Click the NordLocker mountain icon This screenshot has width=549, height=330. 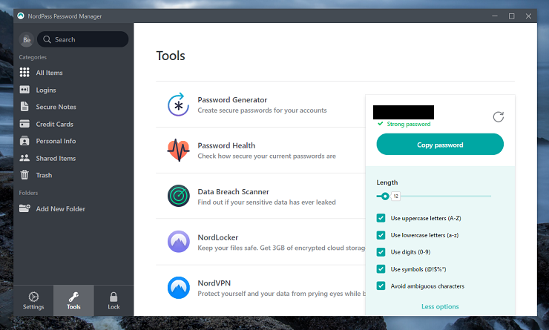coord(179,242)
